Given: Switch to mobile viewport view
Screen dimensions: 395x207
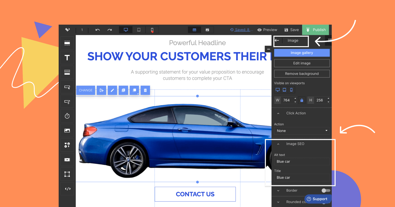Looking at the screenshot, I should pos(152,30).
